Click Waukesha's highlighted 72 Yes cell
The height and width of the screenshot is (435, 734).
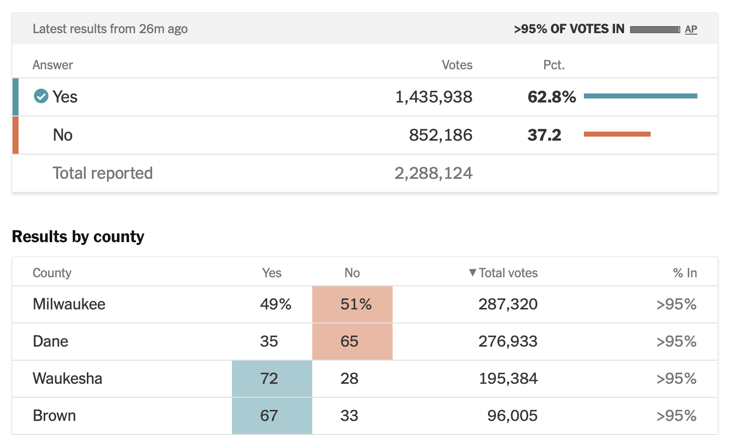[x=272, y=378]
